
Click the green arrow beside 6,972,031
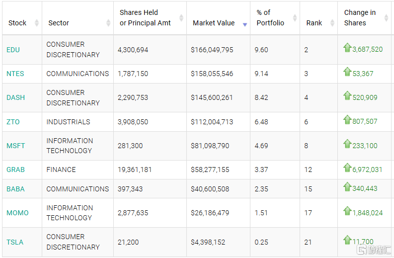[x=347, y=168]
